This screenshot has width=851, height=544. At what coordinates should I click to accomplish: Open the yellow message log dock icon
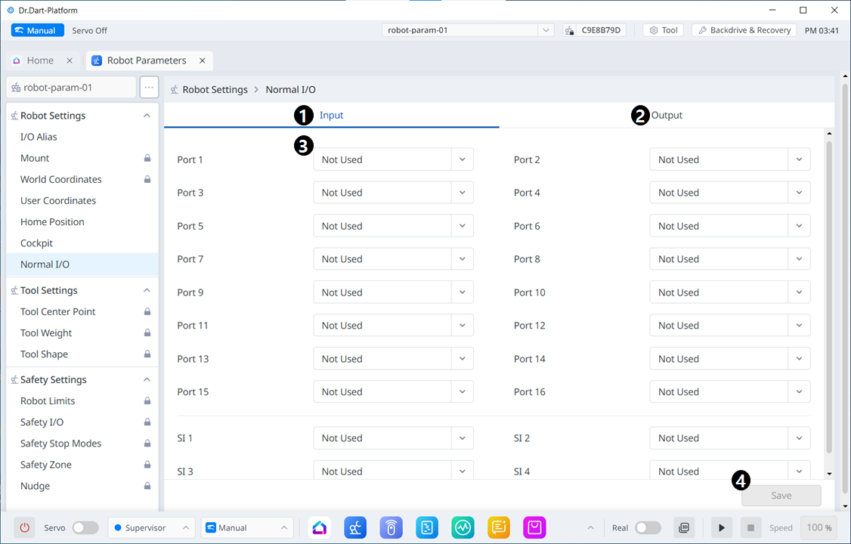click(499, 527)
